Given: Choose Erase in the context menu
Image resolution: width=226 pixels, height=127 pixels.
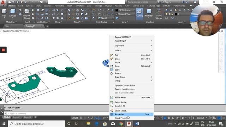Looking at the screenshot, I should [x=131, y=59].
